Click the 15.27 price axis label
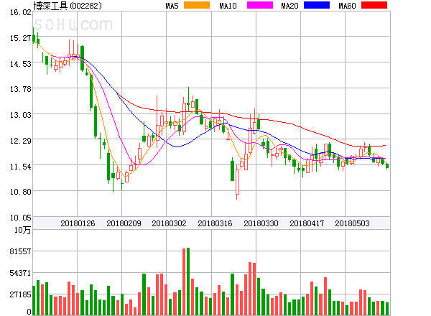431x316 pixels. click(x=21, y=38)
